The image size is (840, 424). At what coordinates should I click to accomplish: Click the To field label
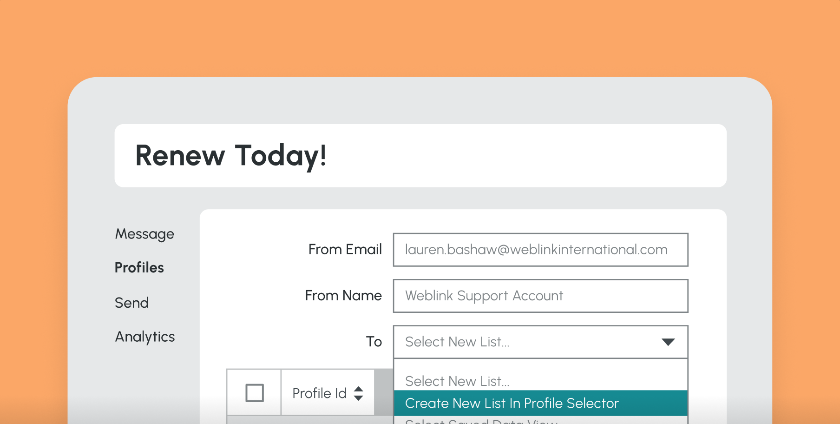coord(374,342)
